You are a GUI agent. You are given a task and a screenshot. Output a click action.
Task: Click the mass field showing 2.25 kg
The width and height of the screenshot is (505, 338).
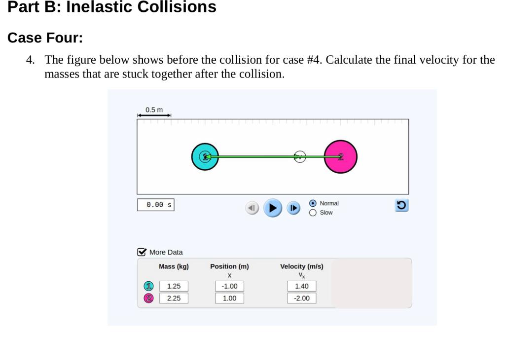(x=174, y=298)
